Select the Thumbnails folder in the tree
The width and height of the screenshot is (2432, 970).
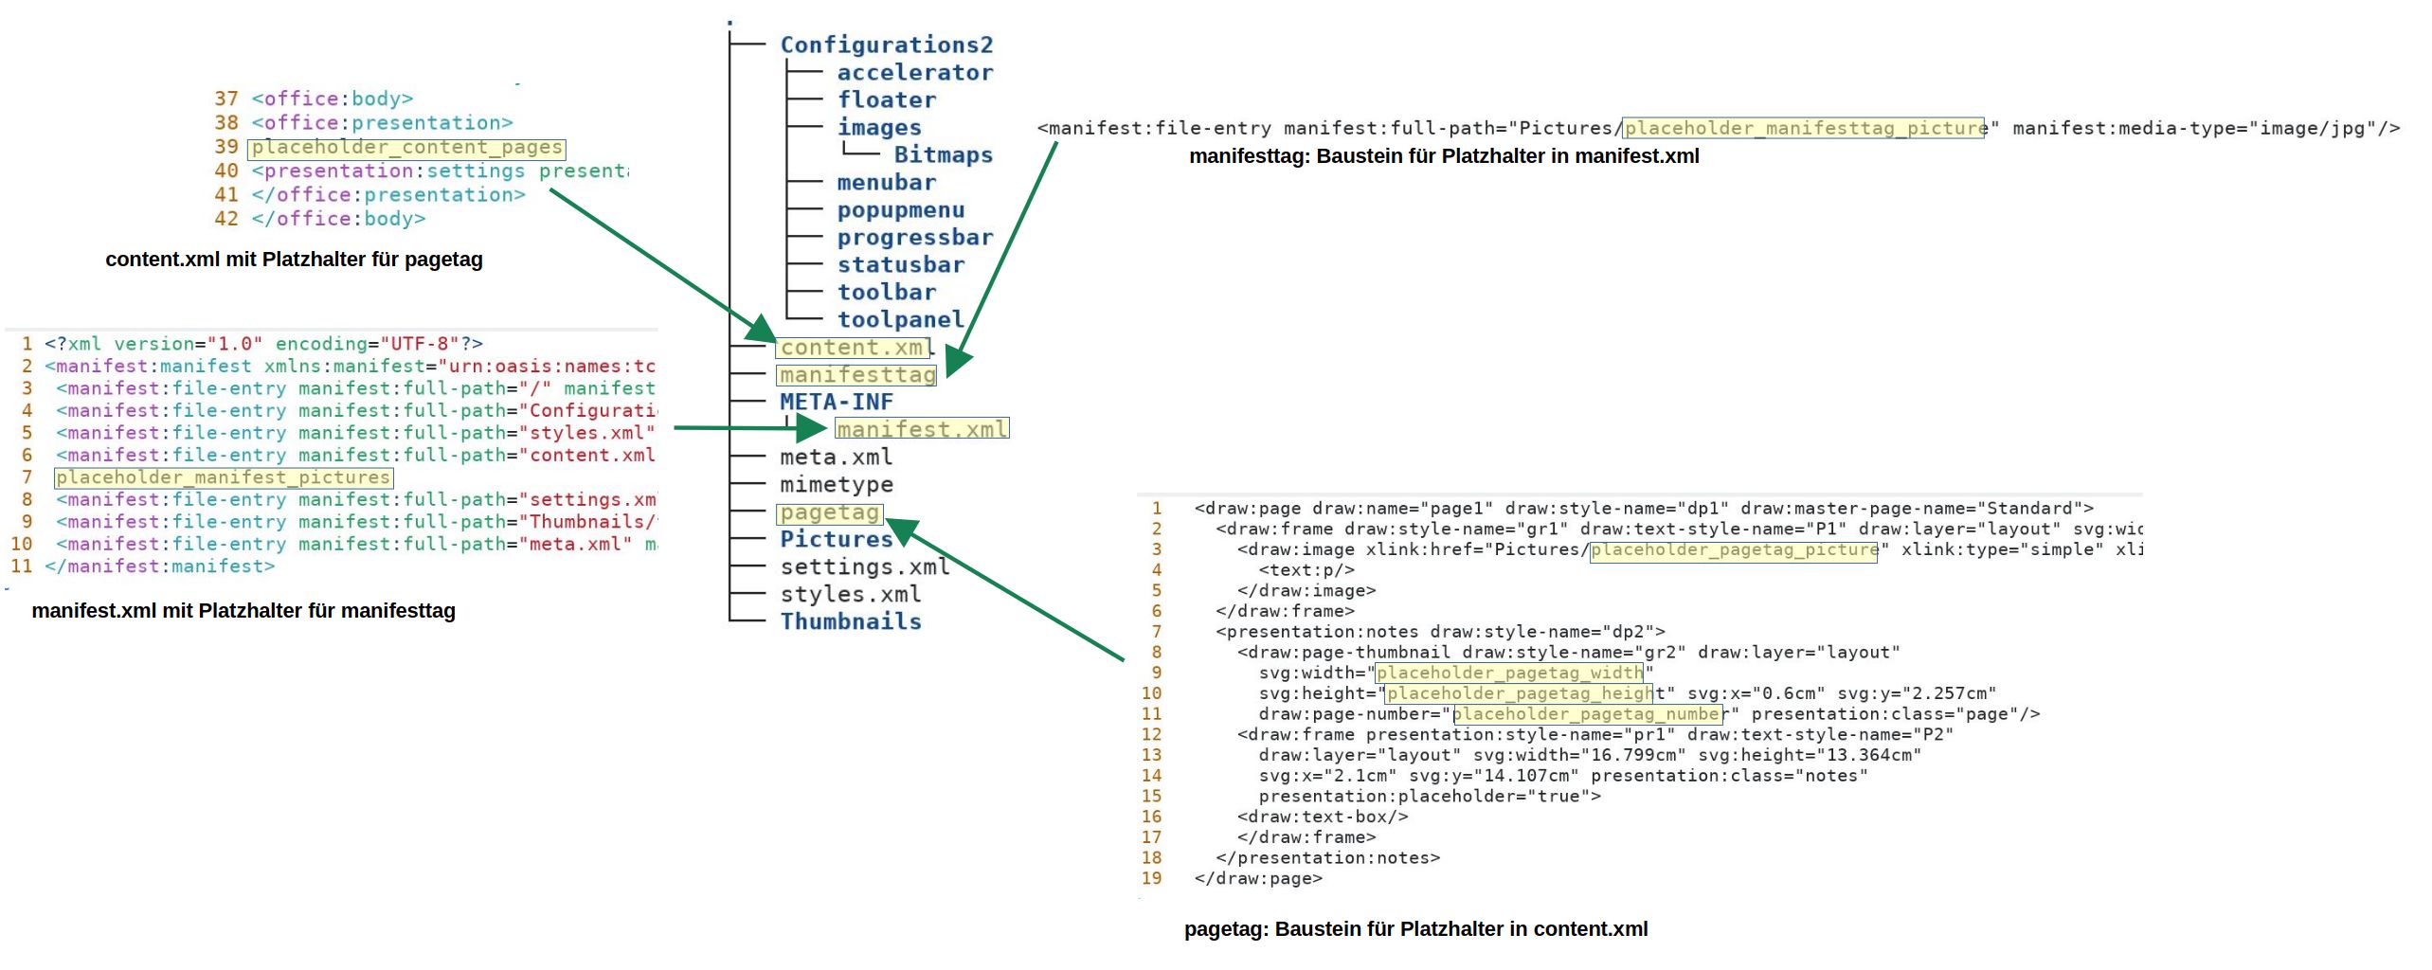pos(850,621)
